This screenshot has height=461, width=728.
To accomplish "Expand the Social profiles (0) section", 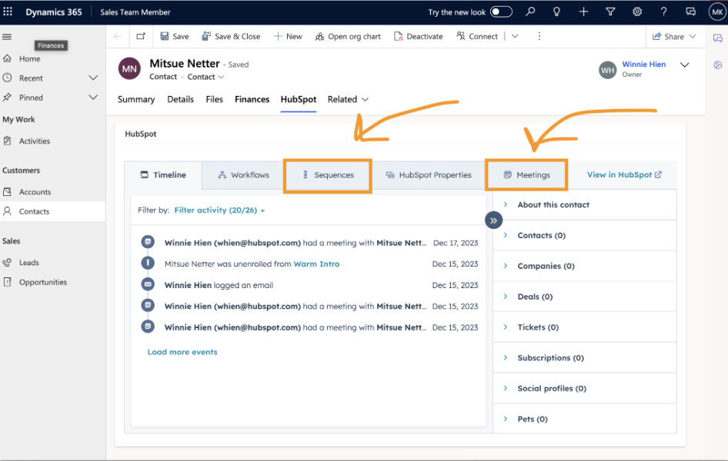I will pos(585,388).
